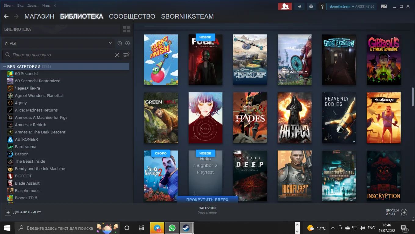The width and height of the screenshot is (415, 234).
Task: Click the Bloons TD 6 game icon
Action: 10,198
